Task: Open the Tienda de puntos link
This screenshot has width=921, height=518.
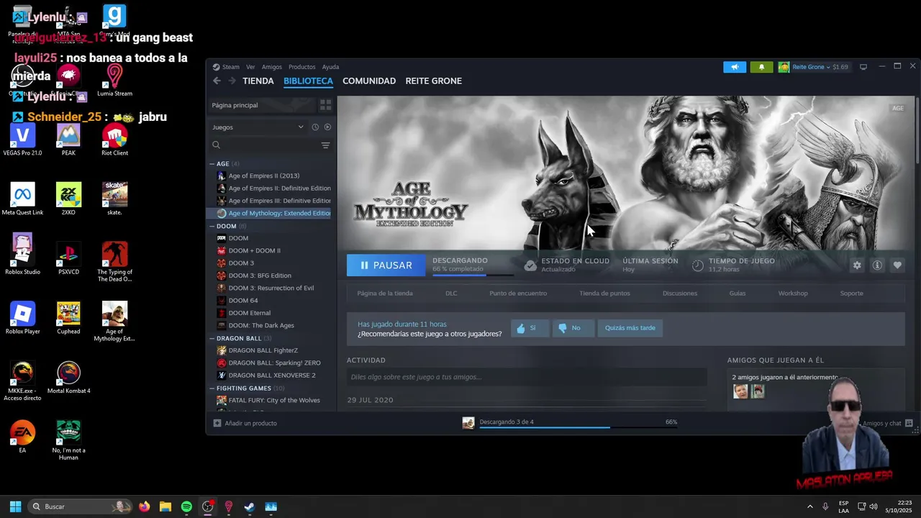Action: pyautogui.click(x=604, y=294)
